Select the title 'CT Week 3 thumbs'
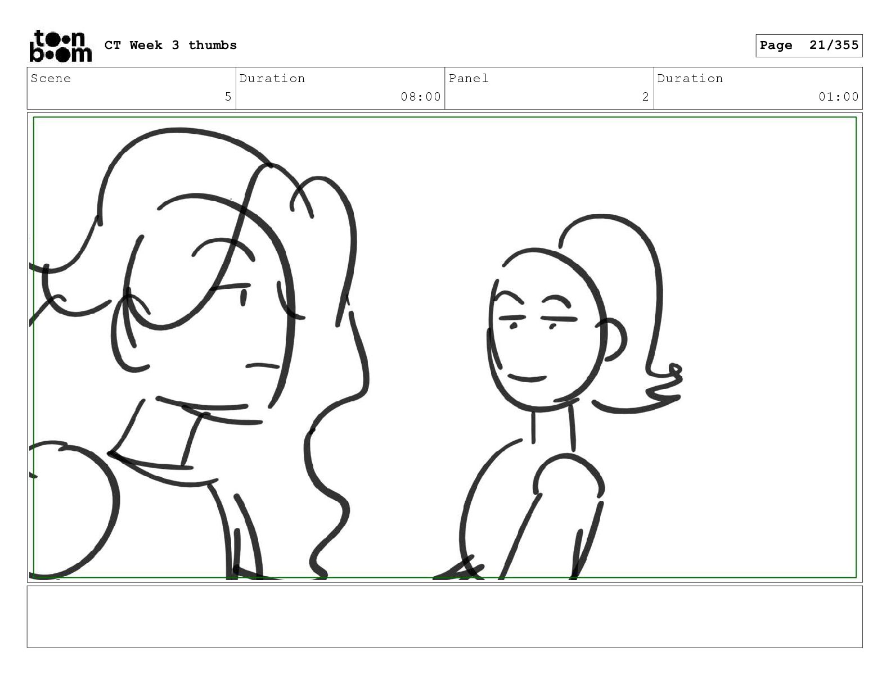Viewport: 891px width, 688px height. [x=170, y=46]
